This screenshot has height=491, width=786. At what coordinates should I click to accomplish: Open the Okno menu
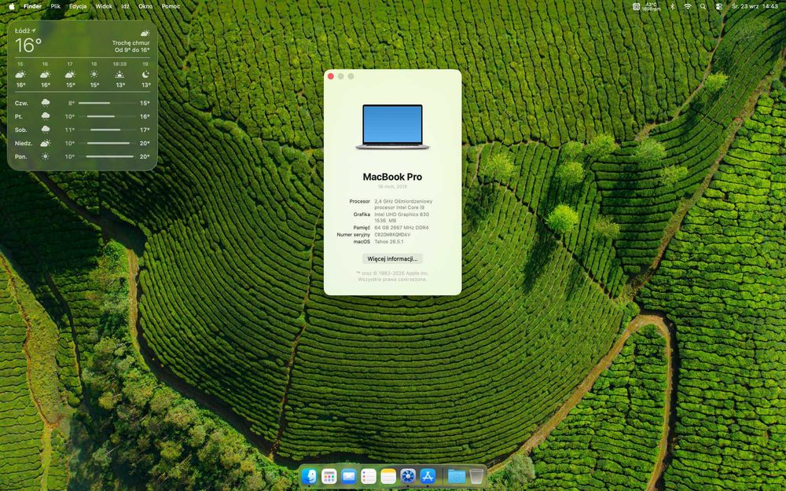click(145, 6)
